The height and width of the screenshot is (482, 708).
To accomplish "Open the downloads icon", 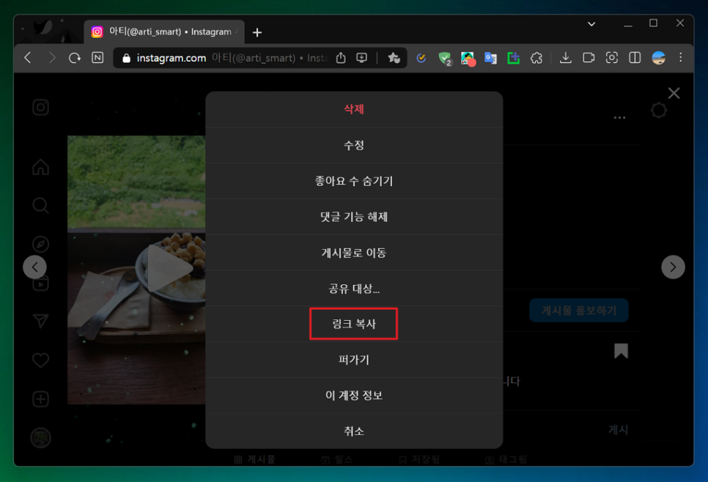I will 565,58.
